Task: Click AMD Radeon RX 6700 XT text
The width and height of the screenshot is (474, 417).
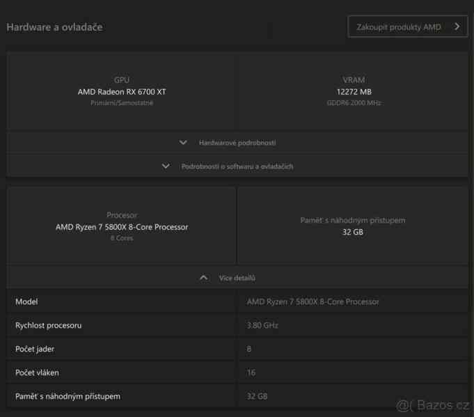Action: point(122,92)
